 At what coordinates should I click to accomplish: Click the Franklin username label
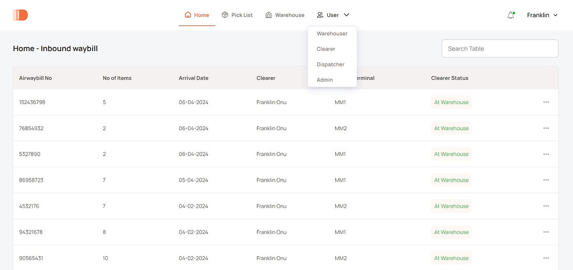click(x=538, y=15)
